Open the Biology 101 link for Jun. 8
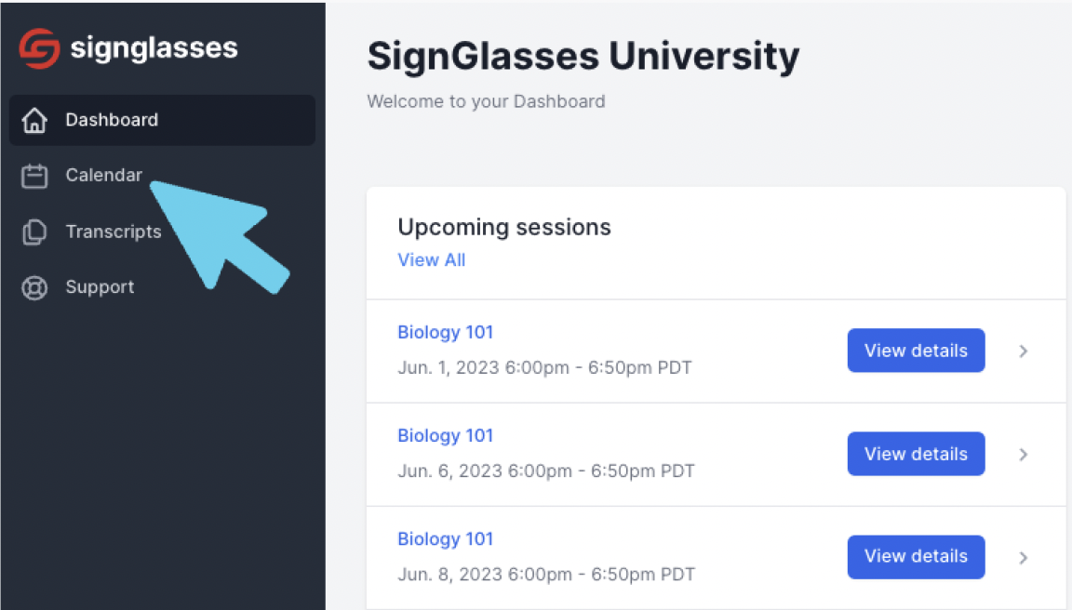This screenshot has width=1072, height=610. pyautogui.click(x=445, y=538)
